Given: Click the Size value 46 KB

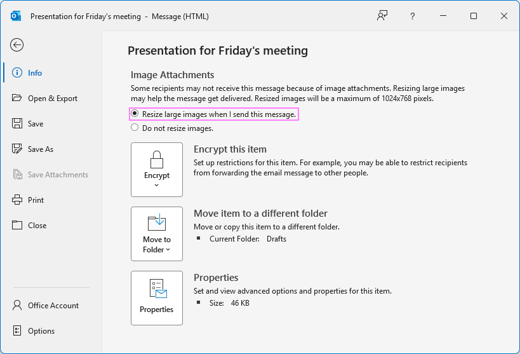Looking at the screenshot, I should click(240, 303).
